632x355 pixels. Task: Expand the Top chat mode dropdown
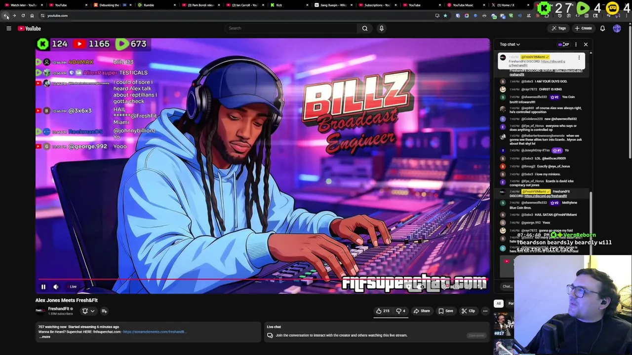click(x=510, y=44)
